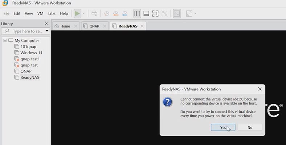Image resolution: width=286 pixels, height=145 pixels.
Task: Enter full screen mode icon
Action: pos(155,13)
